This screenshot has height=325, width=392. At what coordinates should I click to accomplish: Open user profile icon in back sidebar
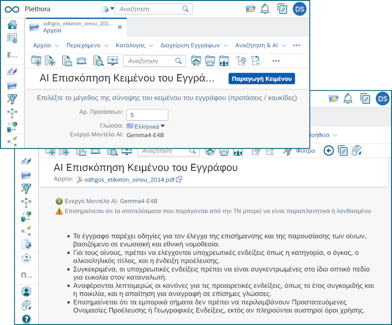26,291
